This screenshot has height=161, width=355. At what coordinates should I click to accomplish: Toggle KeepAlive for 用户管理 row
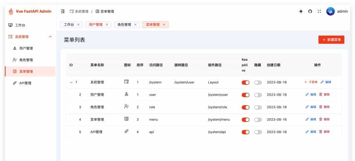coord(246,95)
